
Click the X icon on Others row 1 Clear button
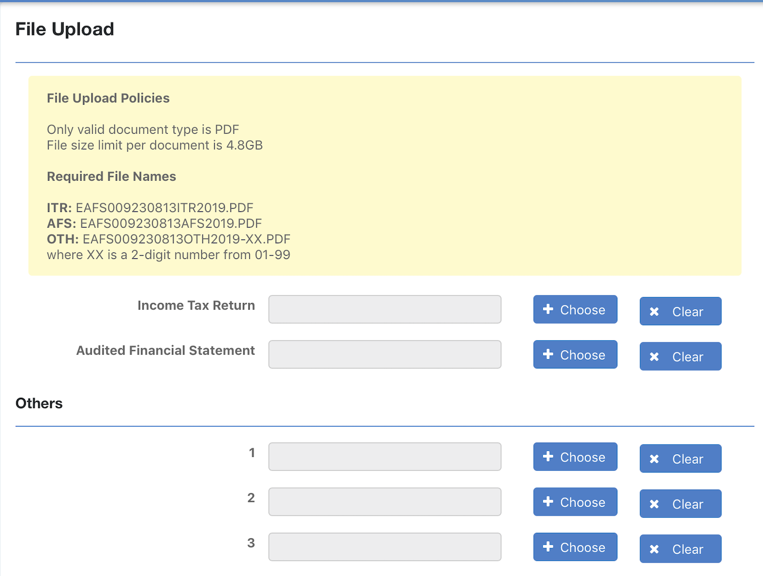pos(655,458)
